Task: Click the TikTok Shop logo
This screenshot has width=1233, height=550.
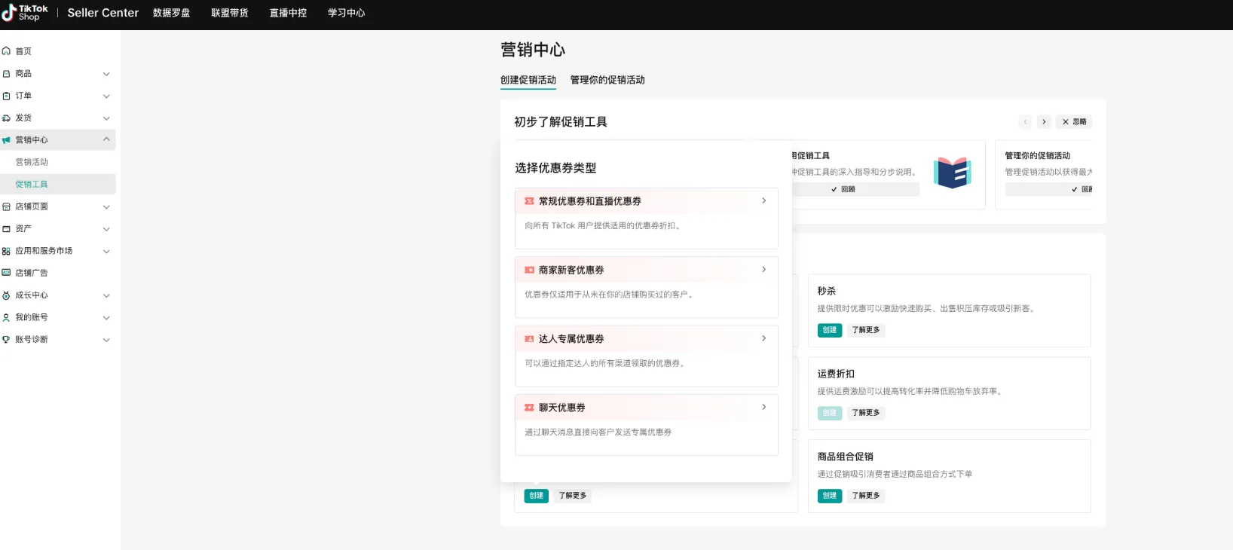Action: [25, 13]
